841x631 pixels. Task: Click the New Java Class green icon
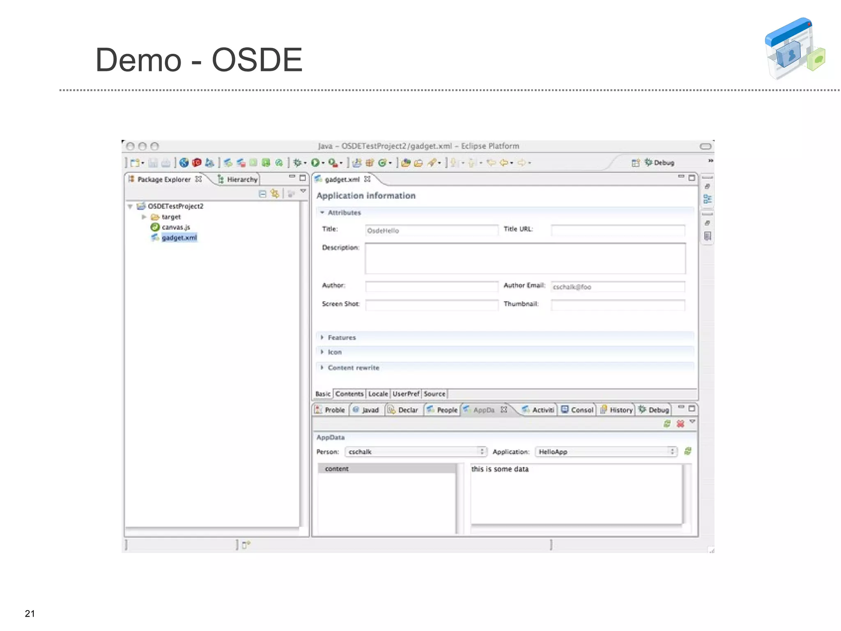[x=382, y=163]
